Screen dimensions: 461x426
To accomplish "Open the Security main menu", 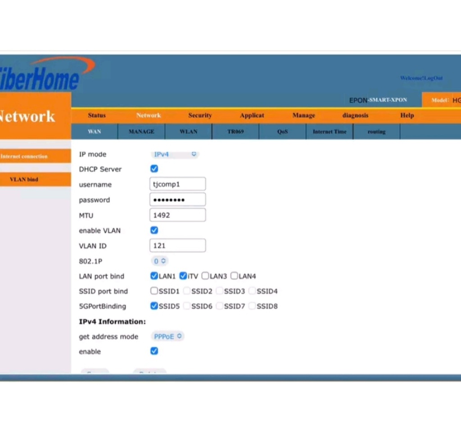I will point(200,115).
